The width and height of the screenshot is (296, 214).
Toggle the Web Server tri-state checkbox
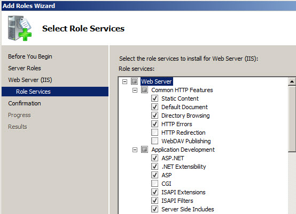[x=135, y=81]
